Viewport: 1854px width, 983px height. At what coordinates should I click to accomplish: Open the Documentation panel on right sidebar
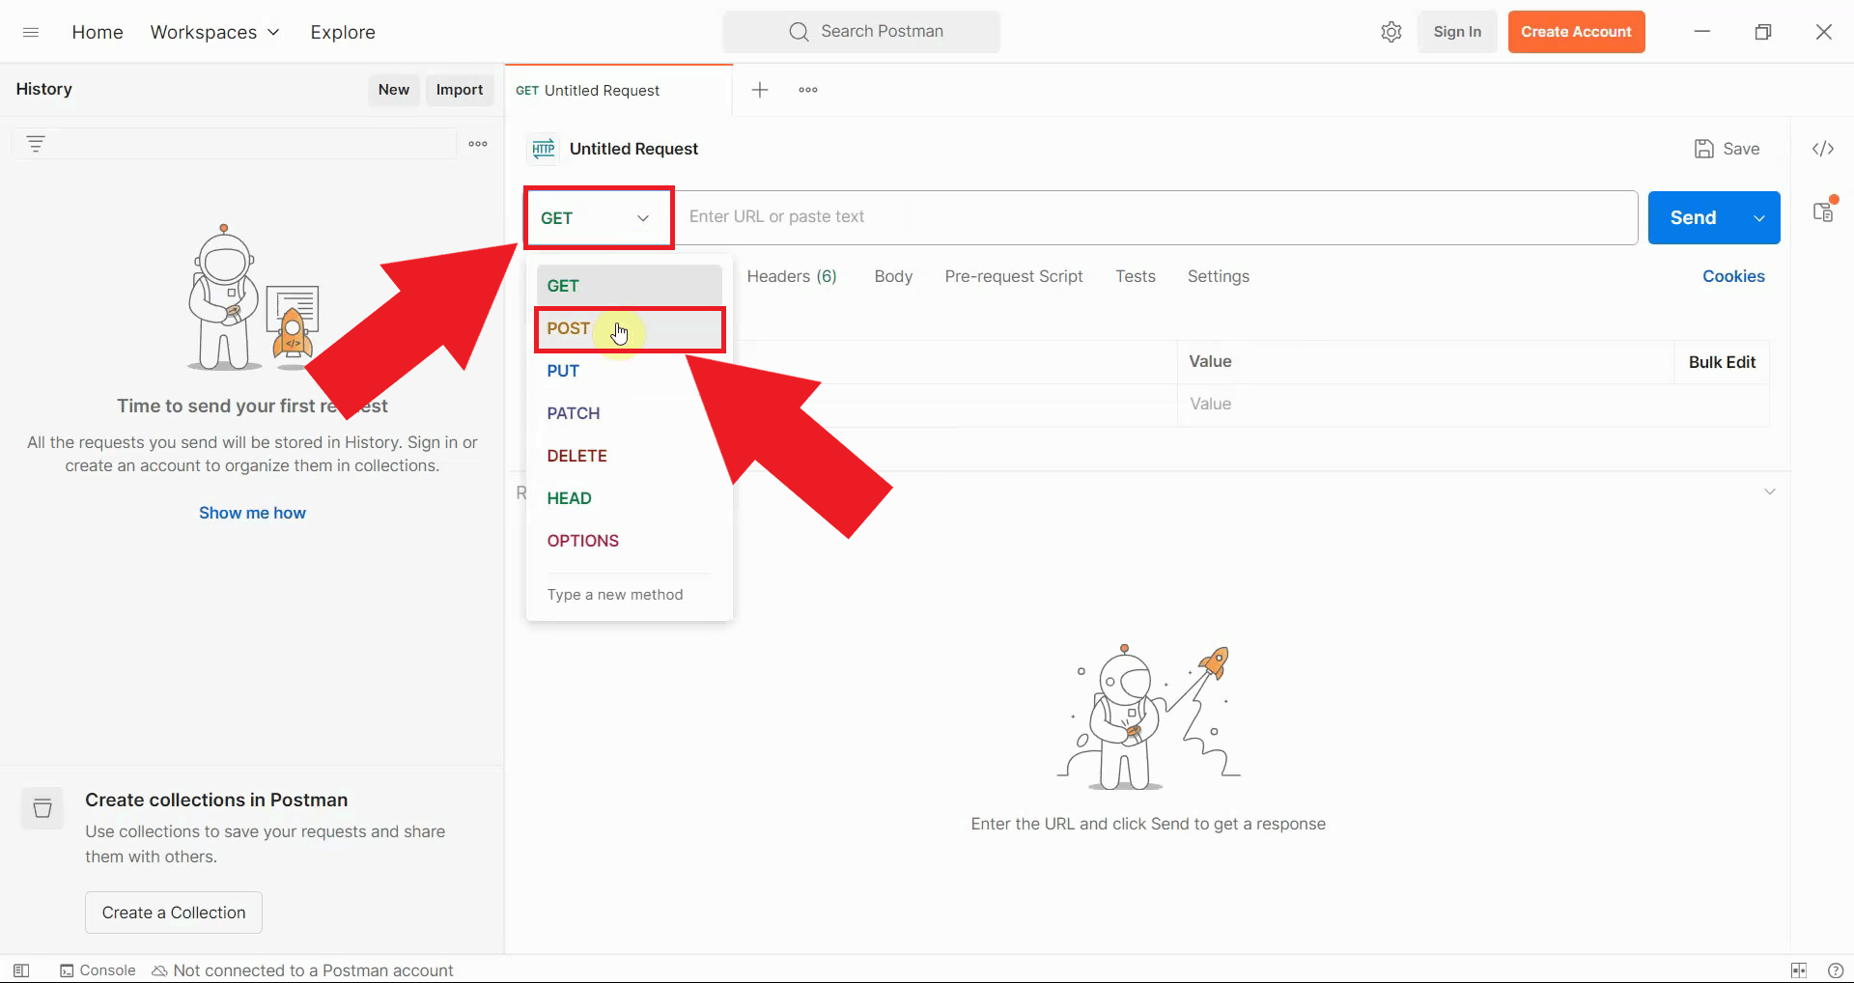pos(1824,211)
